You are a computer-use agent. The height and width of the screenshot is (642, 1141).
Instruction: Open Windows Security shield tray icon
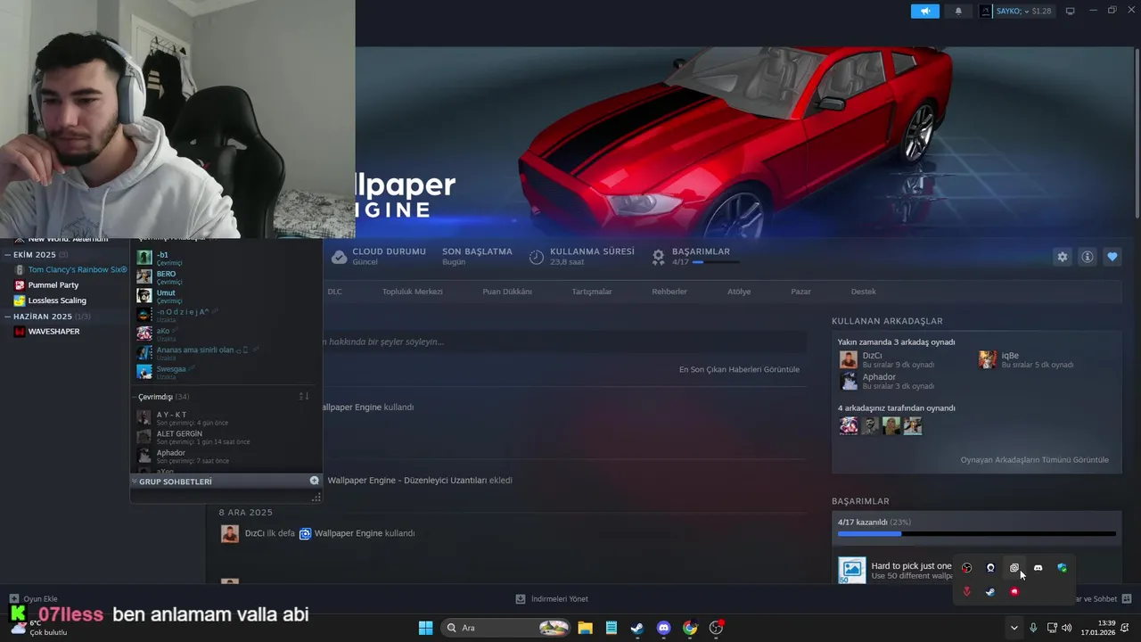coord(1062,568)
